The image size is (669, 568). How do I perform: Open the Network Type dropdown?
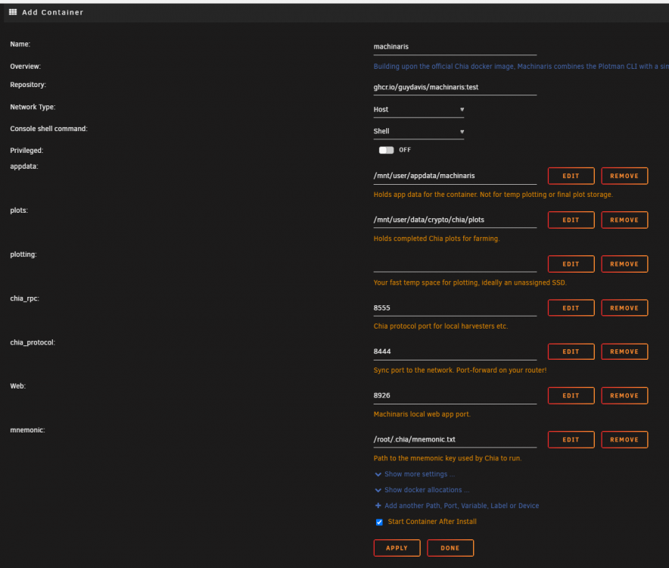pyautogui.click(x=419, y=110)
